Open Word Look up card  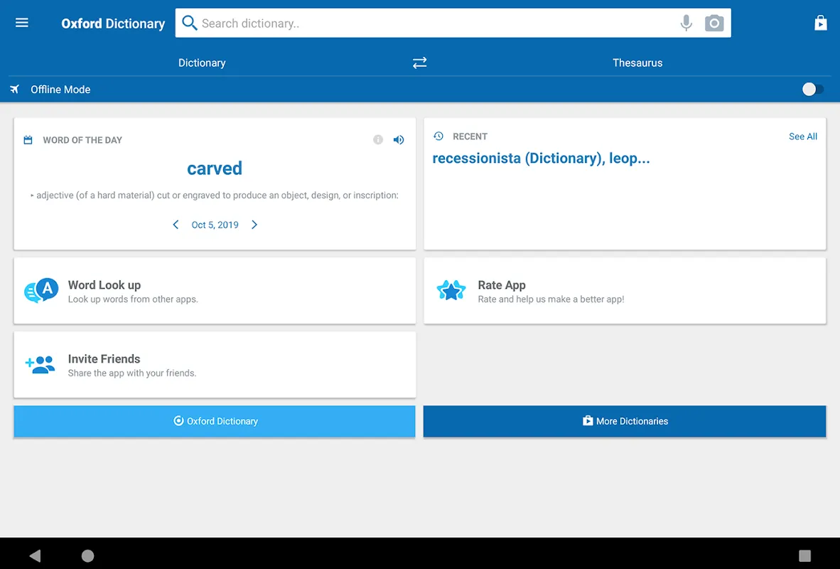pyautogui.click(x=215, y=291)
